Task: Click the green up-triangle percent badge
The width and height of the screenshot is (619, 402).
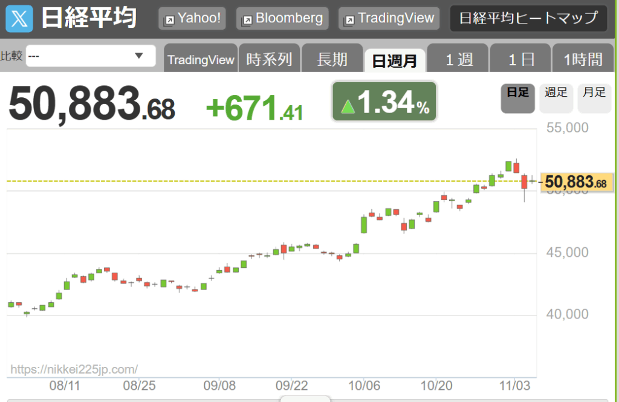Action: (x=384, y=102)
